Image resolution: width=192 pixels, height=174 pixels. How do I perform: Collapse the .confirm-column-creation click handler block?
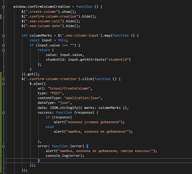pos(4,79)
